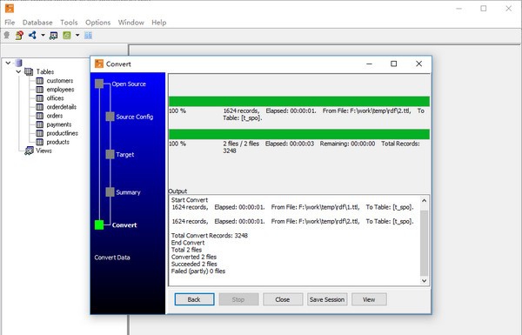
Task: Open the Options menu
Action: pyautogui.click(x=97, y=23)
